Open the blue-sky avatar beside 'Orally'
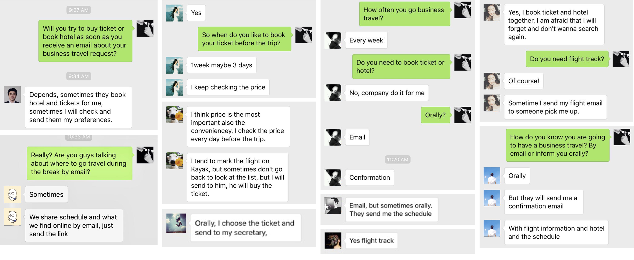Image resolution: width=634 pixels, height=260 pixels. [x=492, y=176]
